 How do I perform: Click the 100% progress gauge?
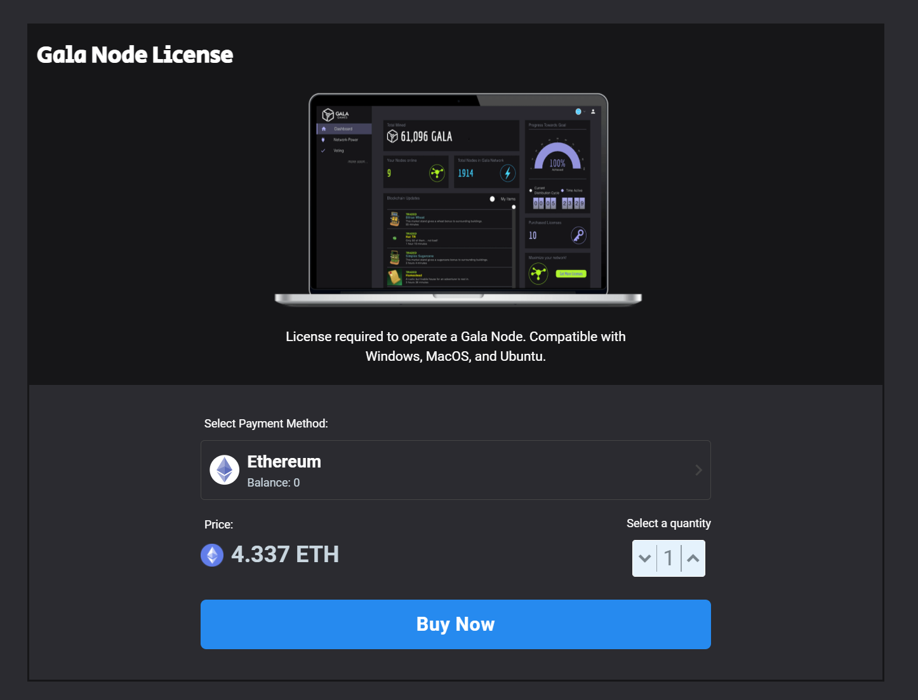click(x=557, y=156)
